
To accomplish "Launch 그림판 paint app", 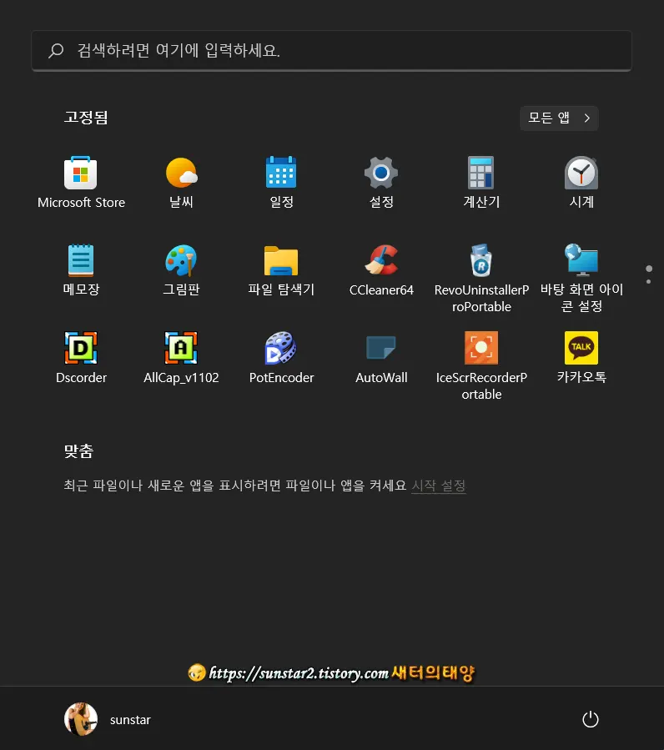I will [x=181, y=269].
